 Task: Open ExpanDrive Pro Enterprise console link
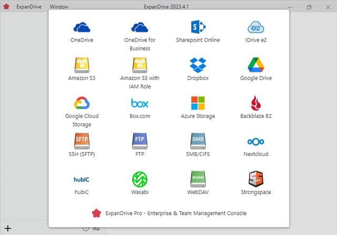169,213
